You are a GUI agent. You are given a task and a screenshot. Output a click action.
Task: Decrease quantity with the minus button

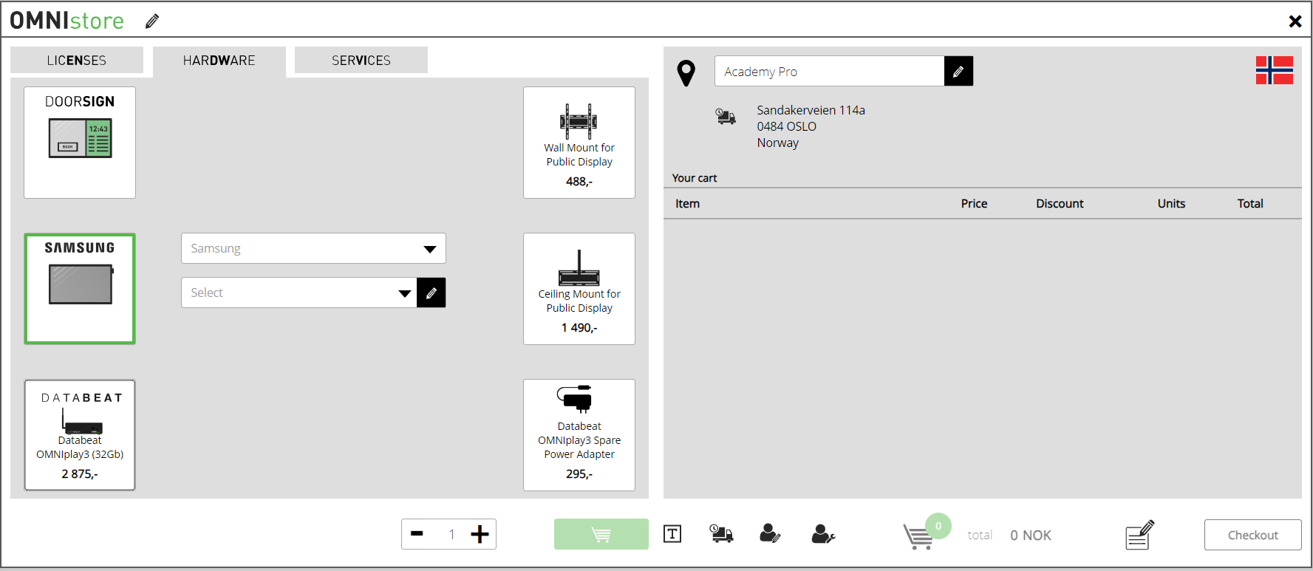(417, 534)
